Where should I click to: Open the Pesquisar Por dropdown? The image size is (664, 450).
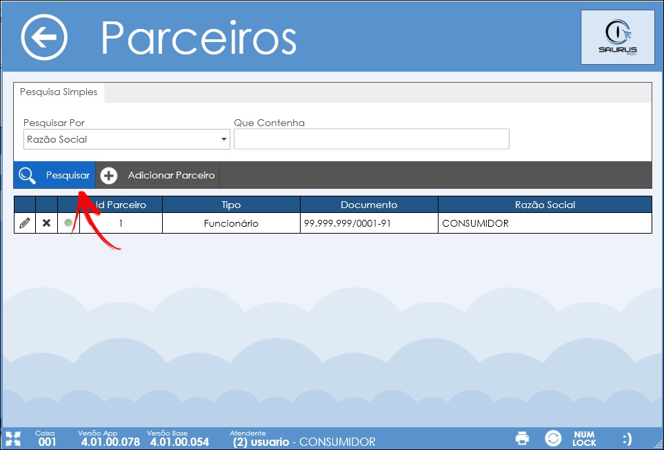coord(127,139)
